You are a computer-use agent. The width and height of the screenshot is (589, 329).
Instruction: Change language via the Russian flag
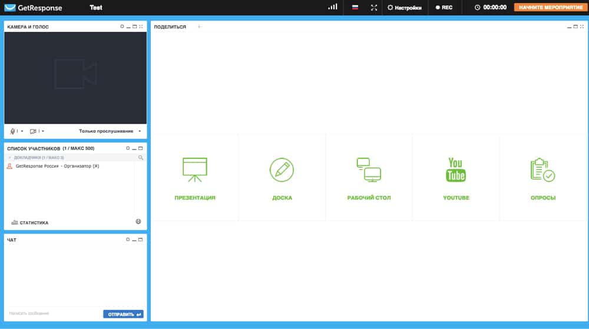click(355, 7)
